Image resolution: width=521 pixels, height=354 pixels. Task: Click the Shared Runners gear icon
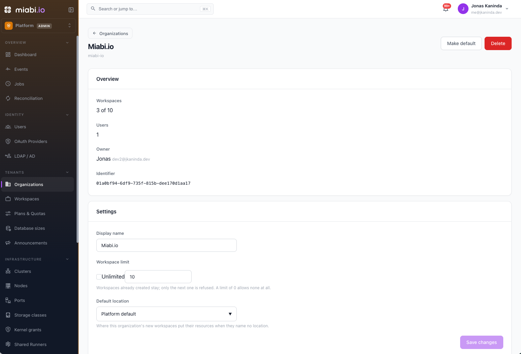click(8, 344)
